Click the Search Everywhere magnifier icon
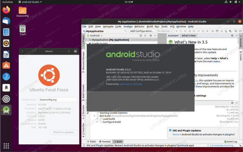Screen dimensions: 243x152 point(236,31)
